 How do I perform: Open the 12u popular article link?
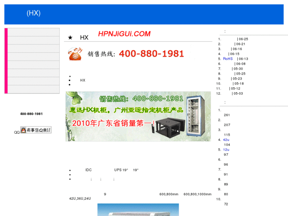pyautogui.click(x=226, y=150)
